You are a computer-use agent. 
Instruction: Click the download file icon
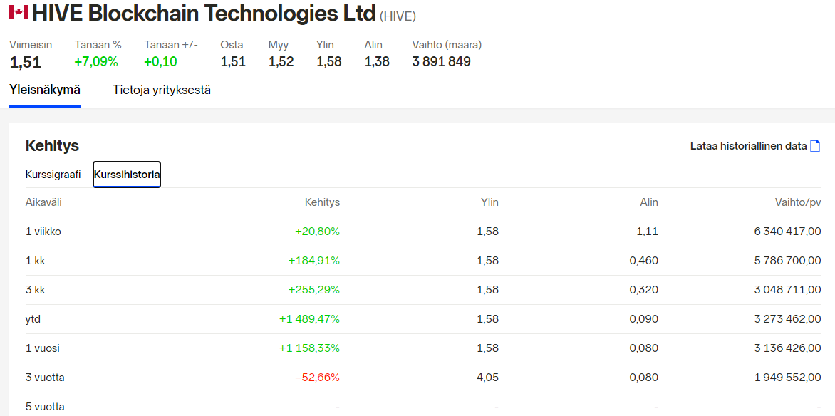pyautogui.click(x=815, y=146)
